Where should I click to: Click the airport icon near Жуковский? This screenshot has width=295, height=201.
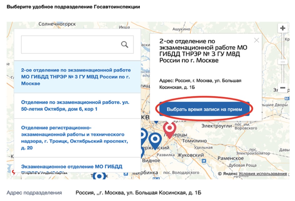204,161
